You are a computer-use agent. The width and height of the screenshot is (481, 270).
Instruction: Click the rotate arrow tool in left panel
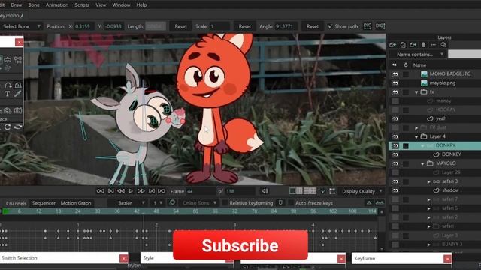[x=8, y=127]
